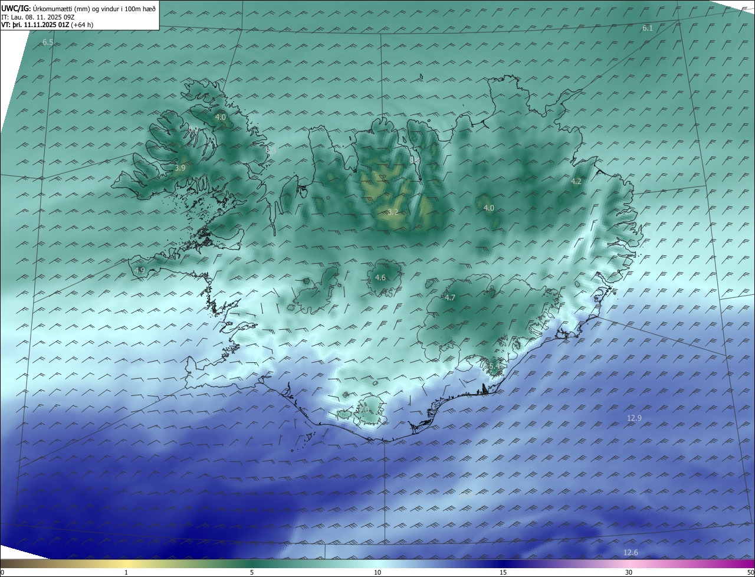Viewport: 755px width, 577px height.
Task: Select the 7.0 value label
Action: (x=364, y=409)
